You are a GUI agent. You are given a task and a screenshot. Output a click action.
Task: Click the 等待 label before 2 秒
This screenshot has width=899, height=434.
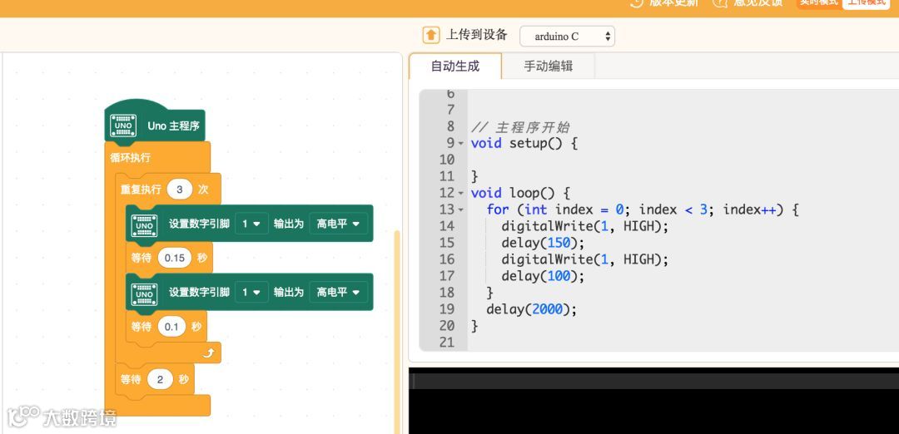pyautogui.click(x=130, y=380)
